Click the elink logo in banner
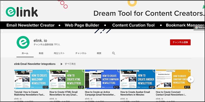Screen dimensions: 205x102 [22, 12]
